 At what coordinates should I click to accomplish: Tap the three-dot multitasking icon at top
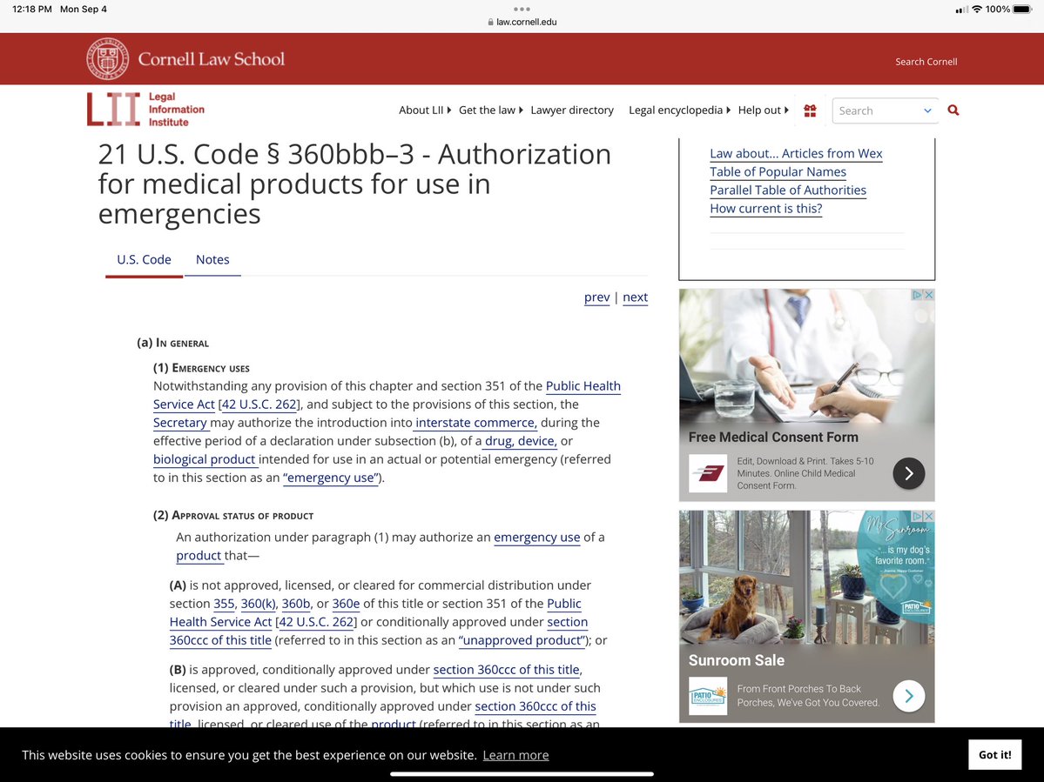click(522, 9)
